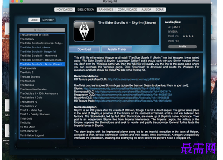This screenshot has width=223, height=160.
Task: Select The Settlers II Gold entry
Action: tap(42, 98)
